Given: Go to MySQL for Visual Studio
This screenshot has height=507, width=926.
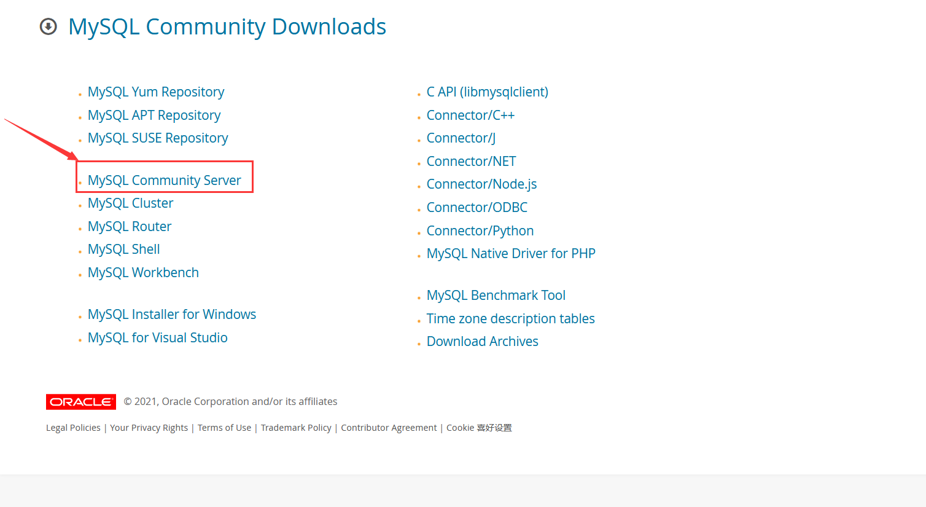Looking at the screenshot, I should tap(158, 338).
